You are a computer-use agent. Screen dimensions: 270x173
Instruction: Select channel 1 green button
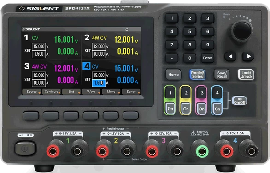click(x=170, y=93)
